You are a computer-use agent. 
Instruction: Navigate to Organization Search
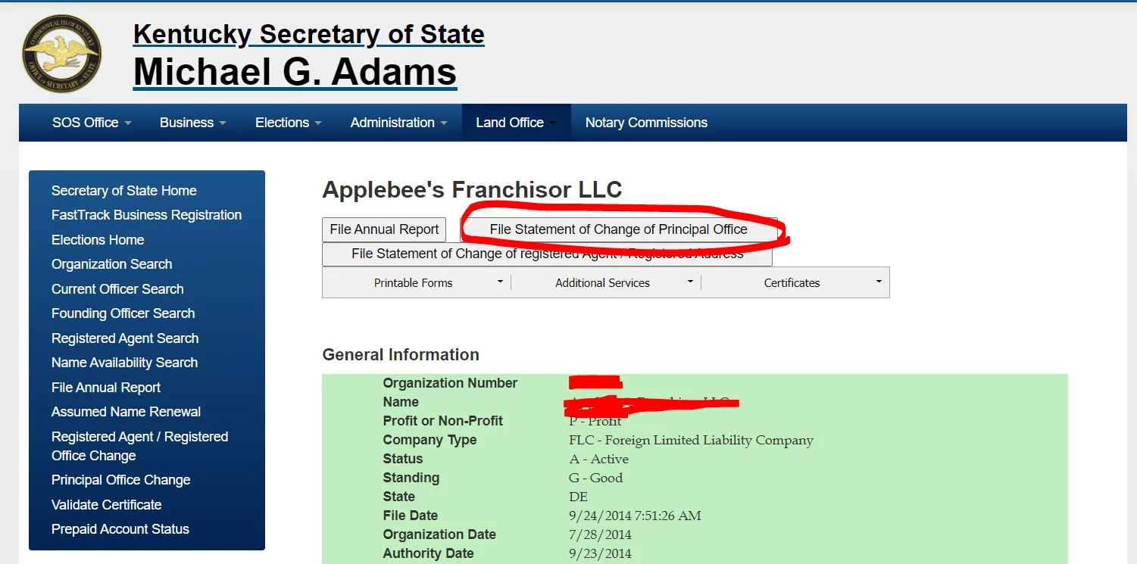click(x=111, y=264)
